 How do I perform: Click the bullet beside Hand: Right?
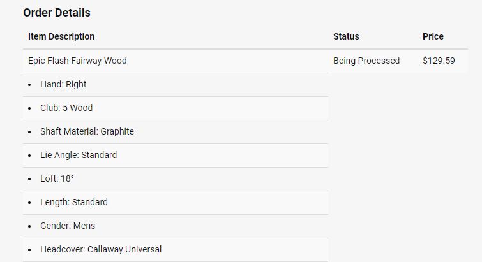30,85
